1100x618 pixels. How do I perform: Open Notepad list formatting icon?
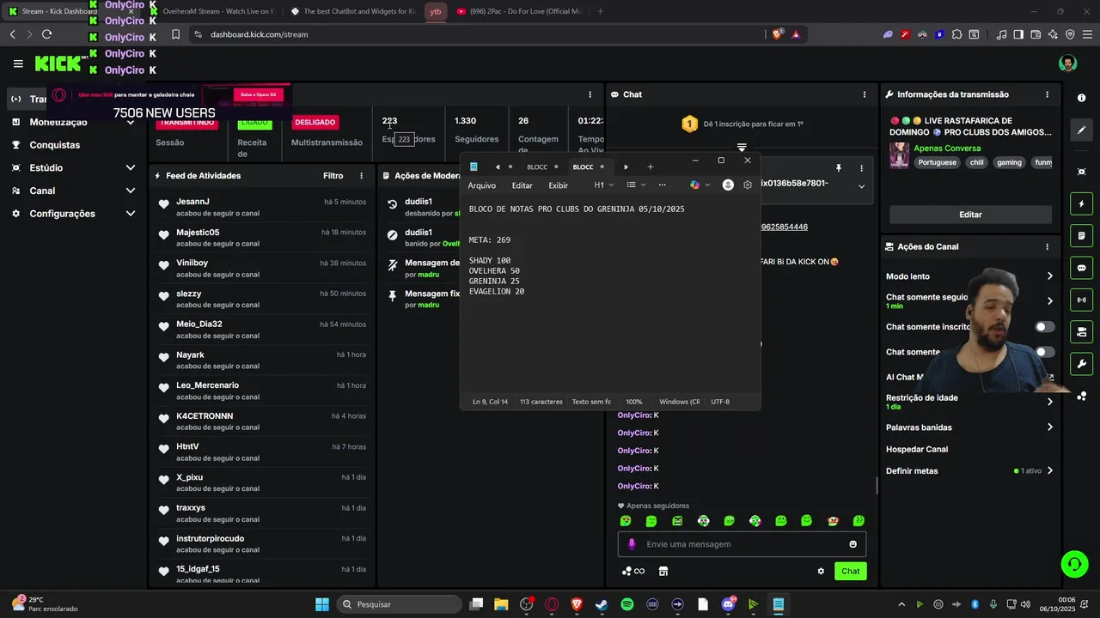[x=636, y=185]
